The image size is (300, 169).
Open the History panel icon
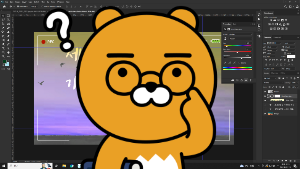coord(259,14)
